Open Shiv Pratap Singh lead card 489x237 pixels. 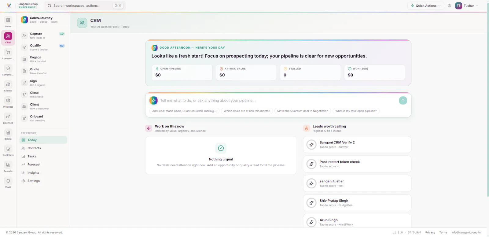tap(357, 203)
